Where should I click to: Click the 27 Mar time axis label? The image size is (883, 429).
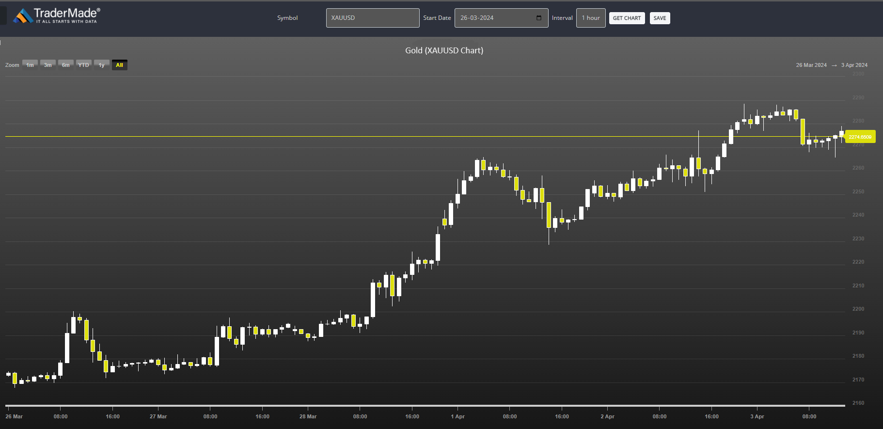click(x=158, y=416)
